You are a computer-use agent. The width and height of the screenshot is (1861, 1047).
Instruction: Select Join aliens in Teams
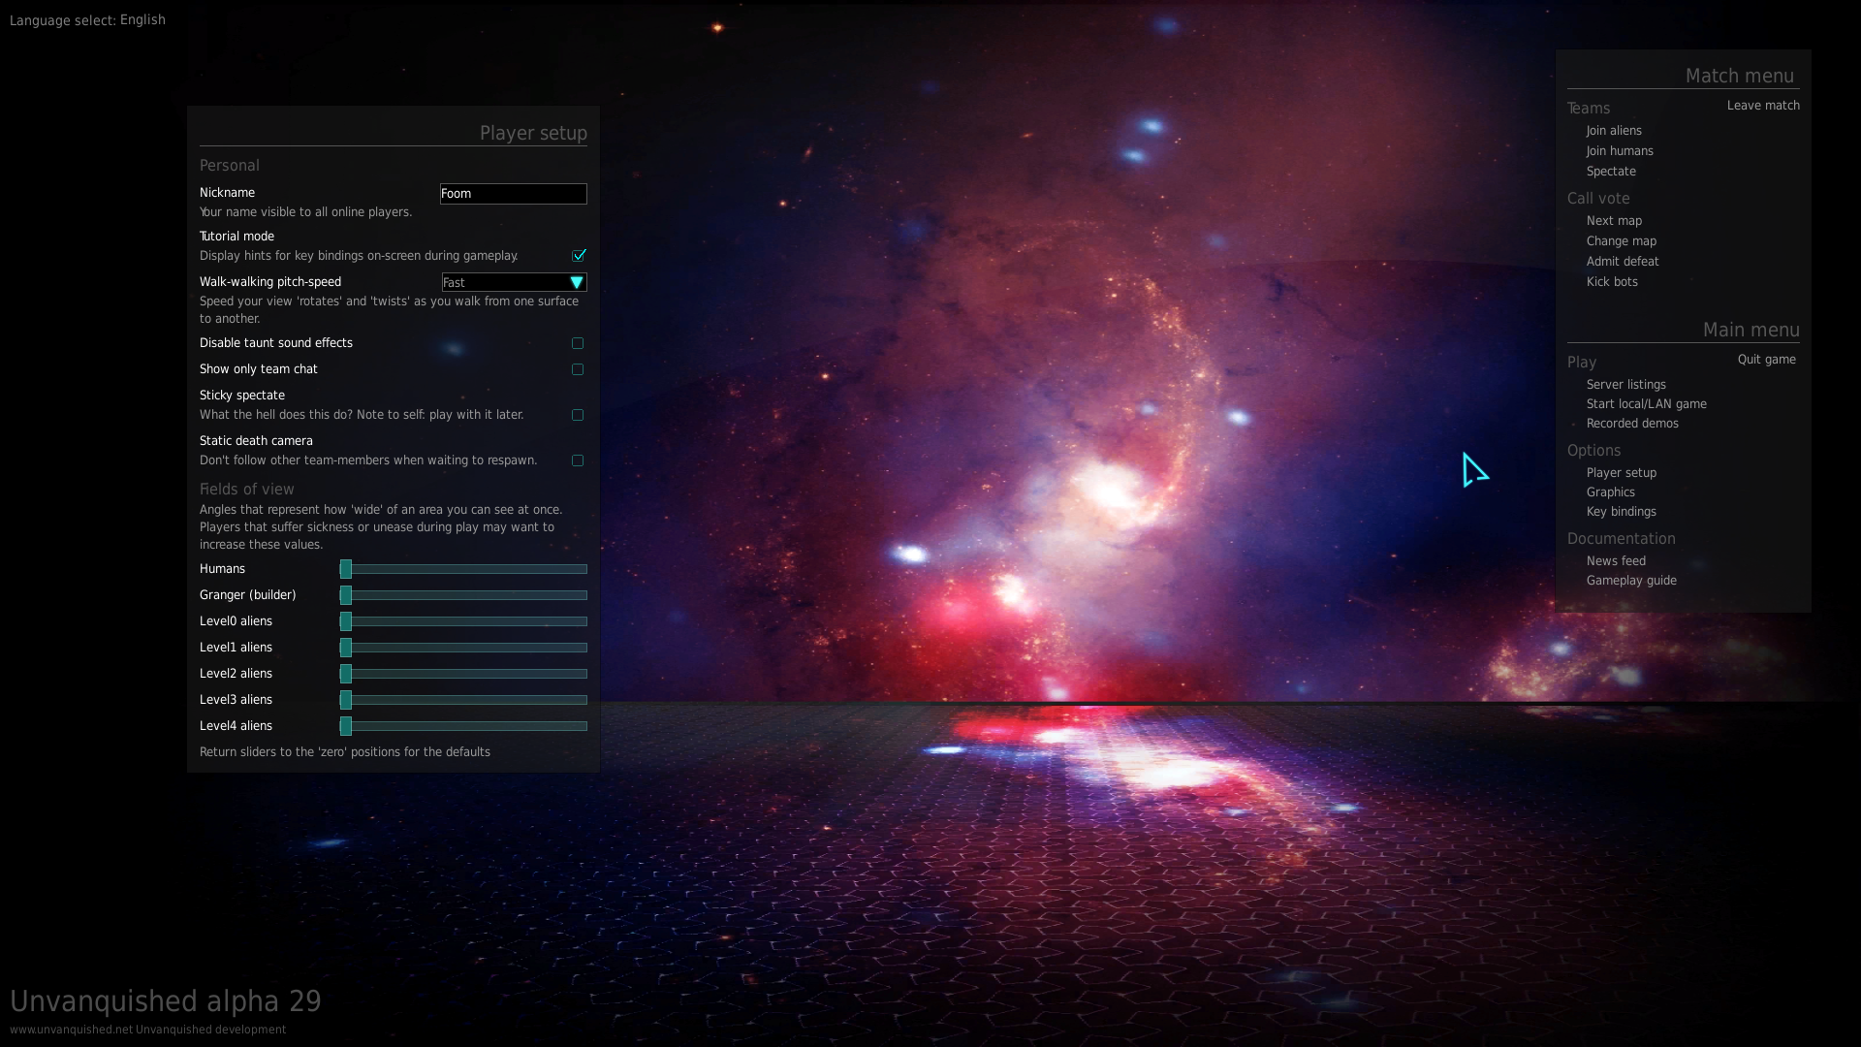(1614, 131)
